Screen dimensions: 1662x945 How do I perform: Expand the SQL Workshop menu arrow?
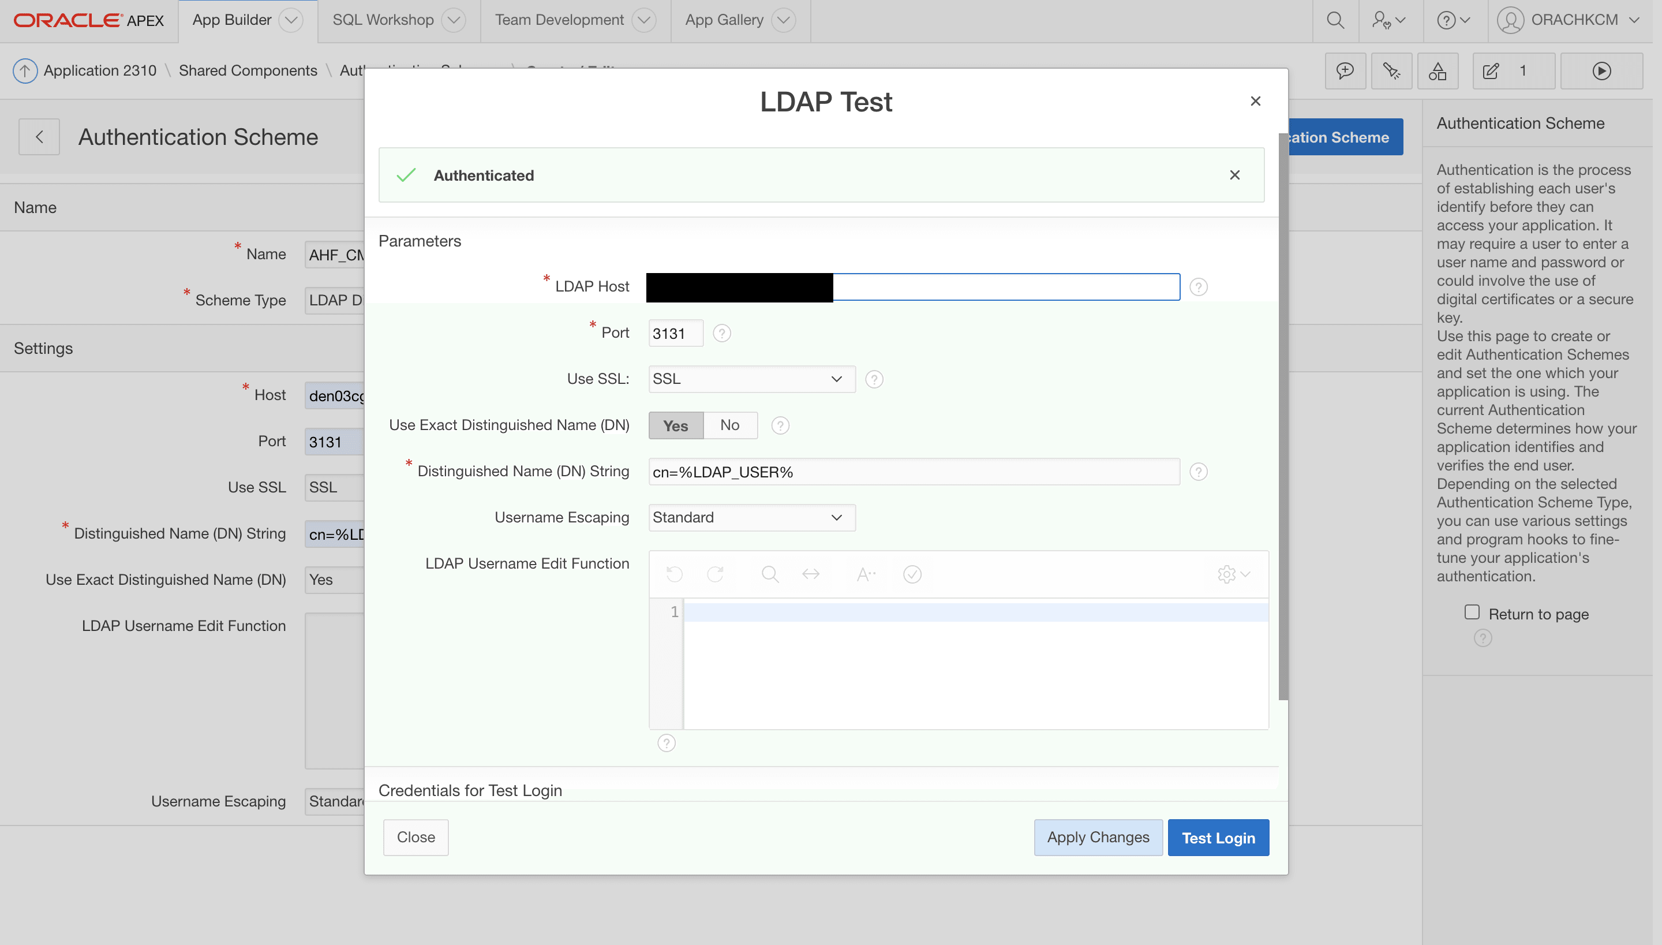[x=454, y=20]
